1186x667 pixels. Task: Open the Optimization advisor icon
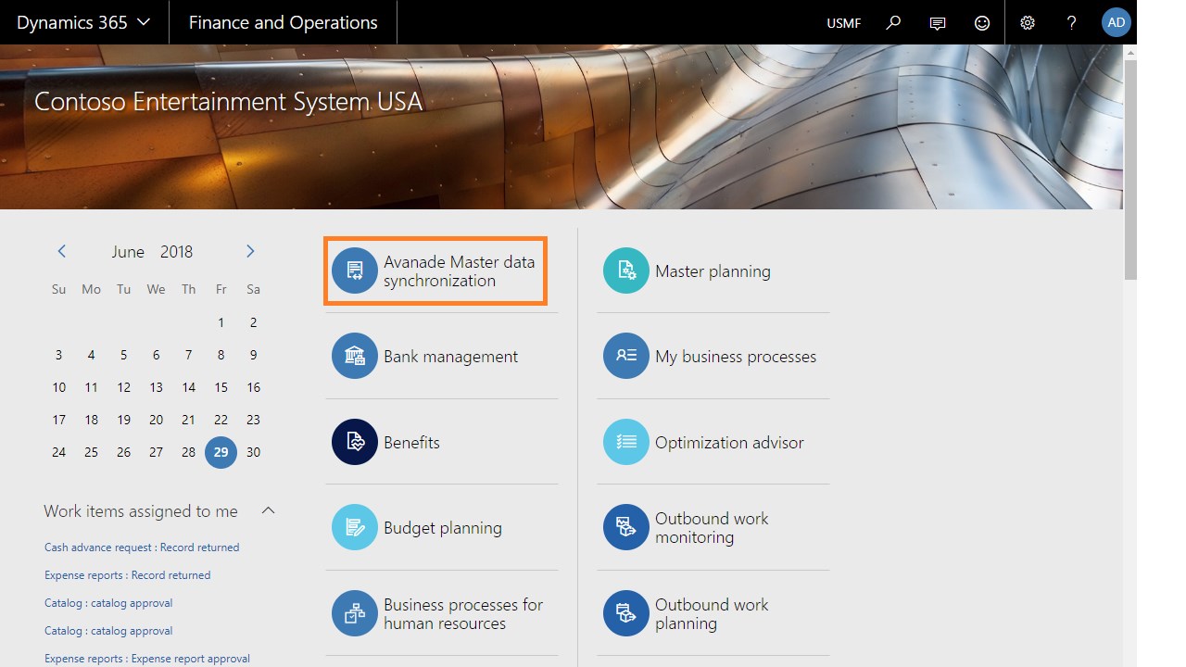[x=626, y=442]
